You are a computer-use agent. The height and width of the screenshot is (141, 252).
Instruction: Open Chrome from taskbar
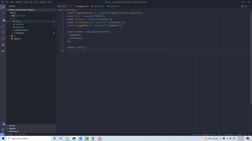(x=93, y=138)
